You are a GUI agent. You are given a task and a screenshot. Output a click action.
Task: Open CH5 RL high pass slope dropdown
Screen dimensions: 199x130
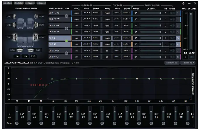(96, 38)
